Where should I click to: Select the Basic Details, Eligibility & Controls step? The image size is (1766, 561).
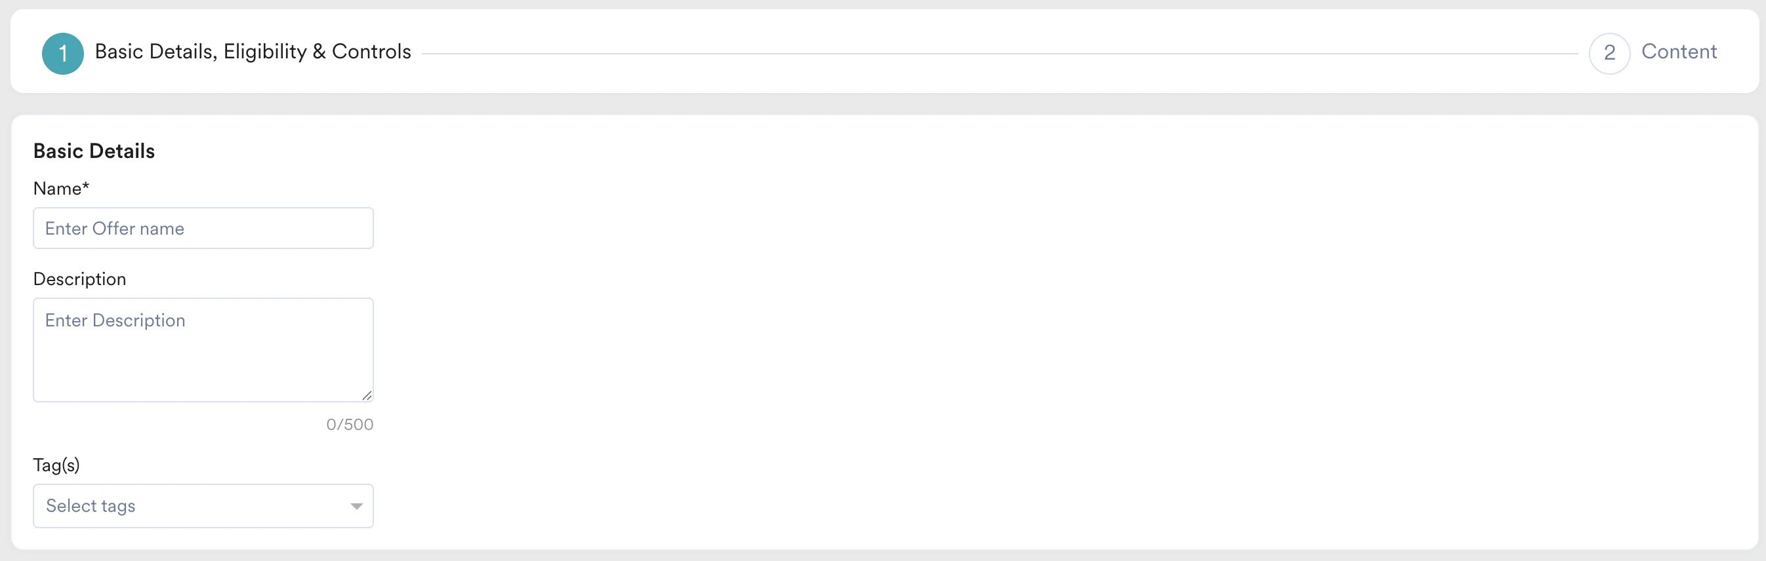pyautogui.click(x=253, y=51)
